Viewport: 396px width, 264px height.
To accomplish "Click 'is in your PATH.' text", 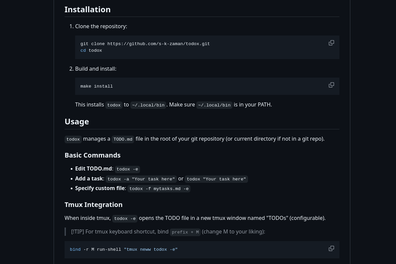I will click(253, 105).
